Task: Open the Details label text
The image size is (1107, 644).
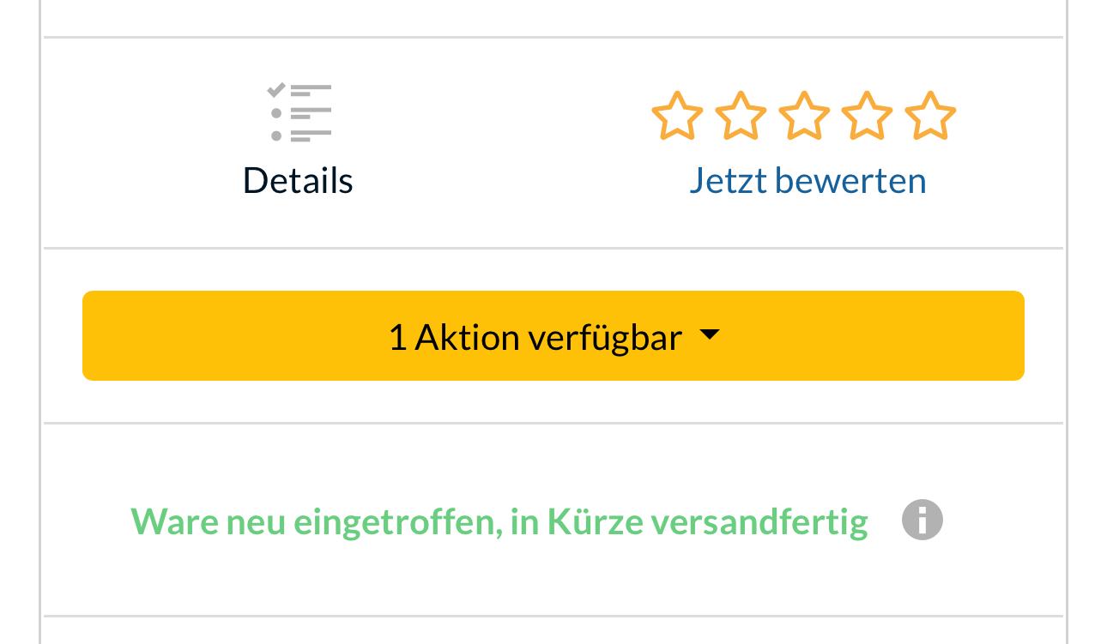Action: pyautogui.click(x=298, y=181)
